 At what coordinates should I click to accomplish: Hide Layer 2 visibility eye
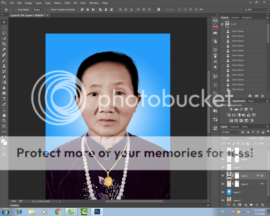point(223,176)
